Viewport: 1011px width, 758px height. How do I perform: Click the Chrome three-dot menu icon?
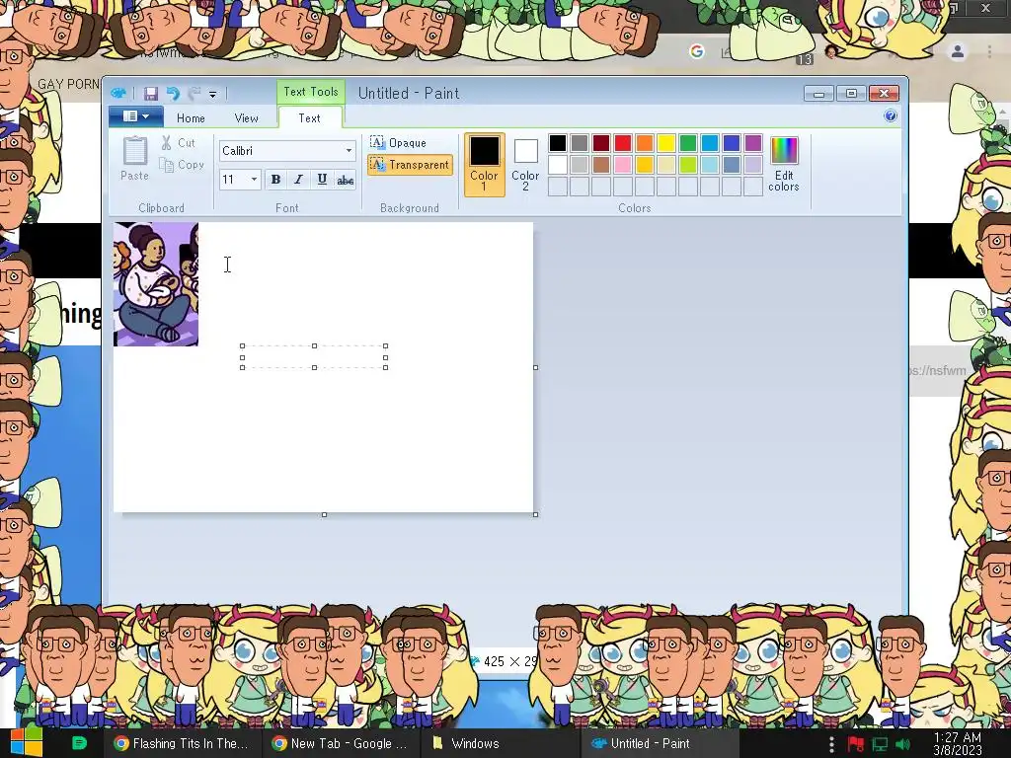pos(989,51)
